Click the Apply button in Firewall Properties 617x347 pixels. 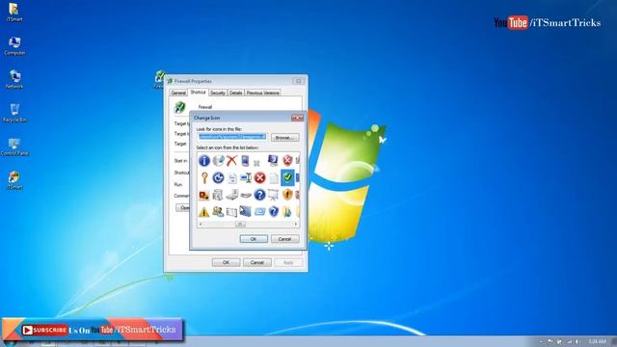288,262
